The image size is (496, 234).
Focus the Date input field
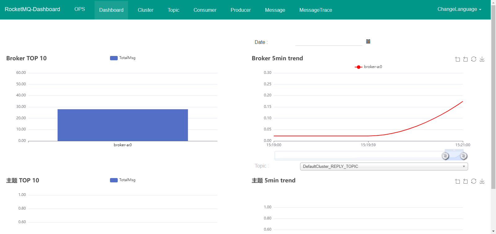(329, 42)
